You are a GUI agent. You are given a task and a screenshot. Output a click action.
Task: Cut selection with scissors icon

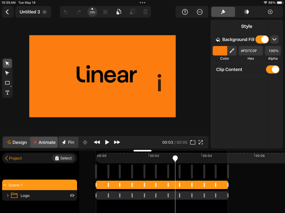105,12
